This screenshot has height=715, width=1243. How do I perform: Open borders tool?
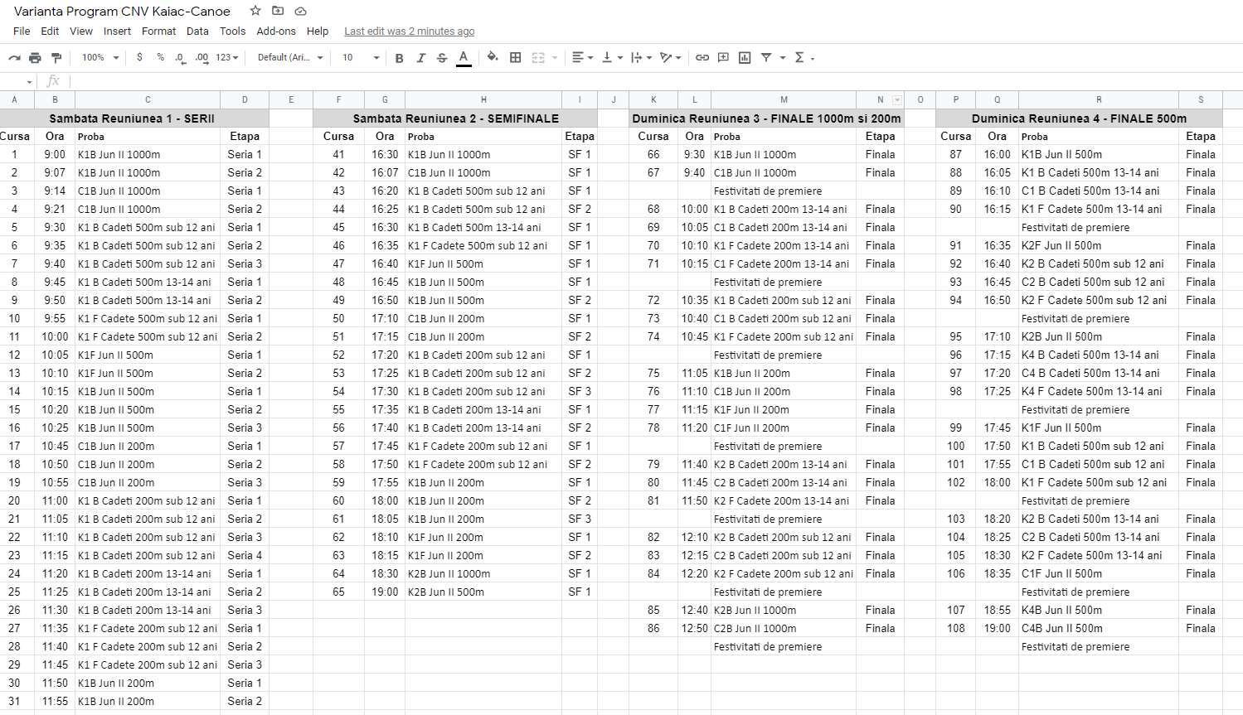pyautogui.click(x=515, y=57)
